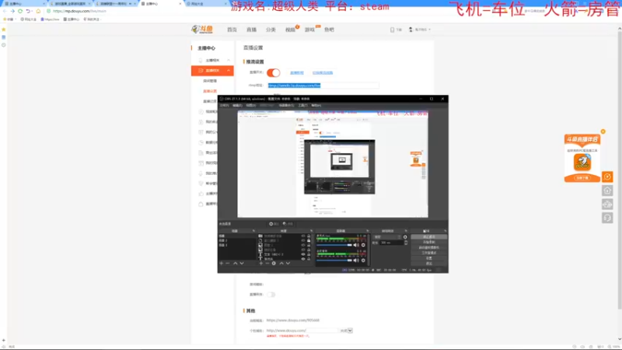Viewport: 622px width, 350px height.
Task: Click transition duration stepper arrows in OBS
Action: point(405,243)
